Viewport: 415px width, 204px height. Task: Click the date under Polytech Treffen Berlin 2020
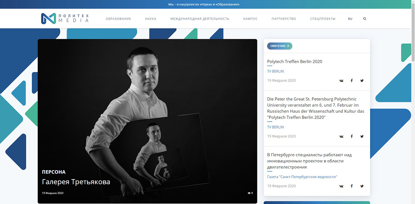(x=281, y=81)
